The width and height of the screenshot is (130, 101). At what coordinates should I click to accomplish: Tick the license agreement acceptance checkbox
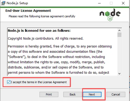[x=9, y=82]
